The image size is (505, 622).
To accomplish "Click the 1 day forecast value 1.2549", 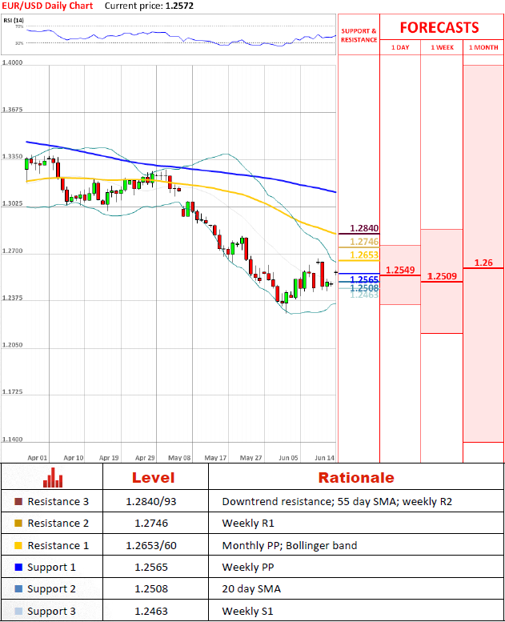I will 400,270.
